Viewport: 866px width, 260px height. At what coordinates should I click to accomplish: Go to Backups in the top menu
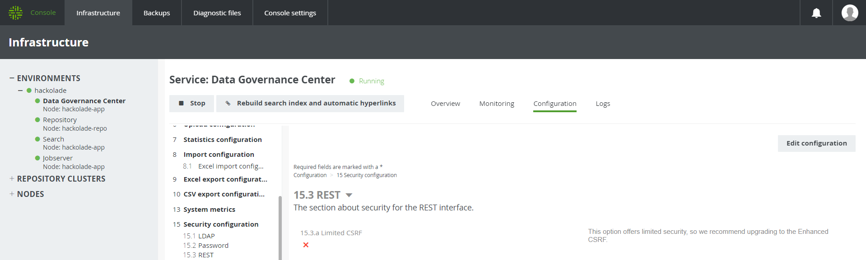[x=157, y=13]
